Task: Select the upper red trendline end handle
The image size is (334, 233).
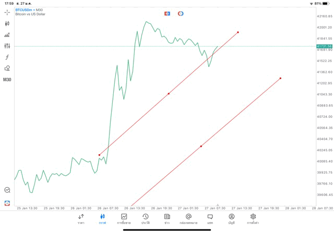Action: [x=238, y=32]
